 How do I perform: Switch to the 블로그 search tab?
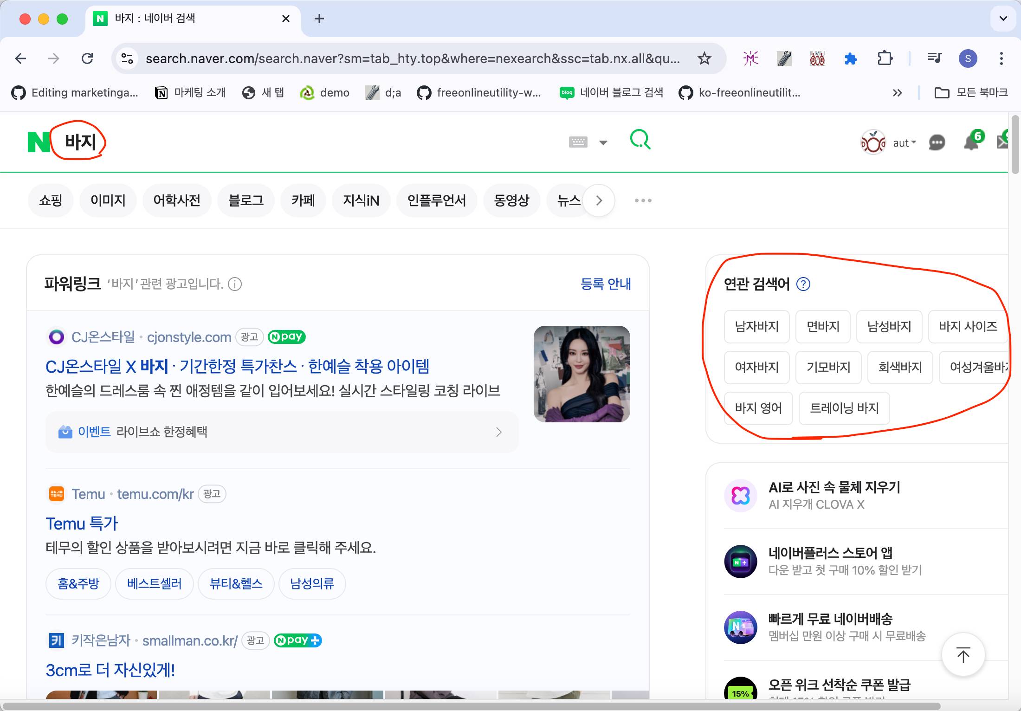click(x=246, y=200)
